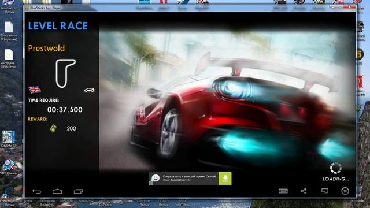Tap the Android back arrow in BlueStacks

coord(36,191)
